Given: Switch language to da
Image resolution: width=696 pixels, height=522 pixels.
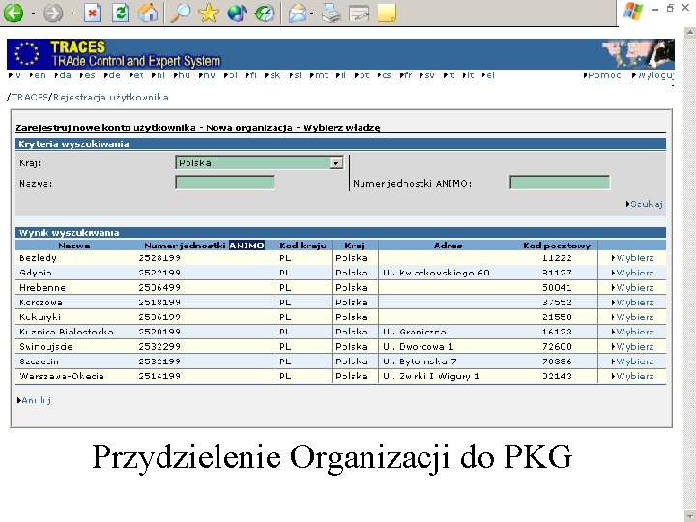Looking at the screenshot, I should click(x=63, y=75).
